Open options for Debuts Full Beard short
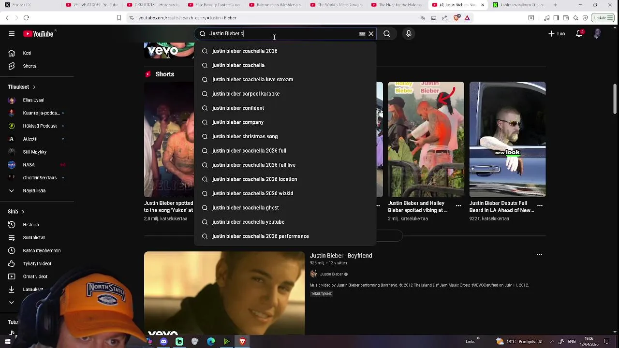The width and height of the screenshot is (619, 348). [x=540, y=205]
